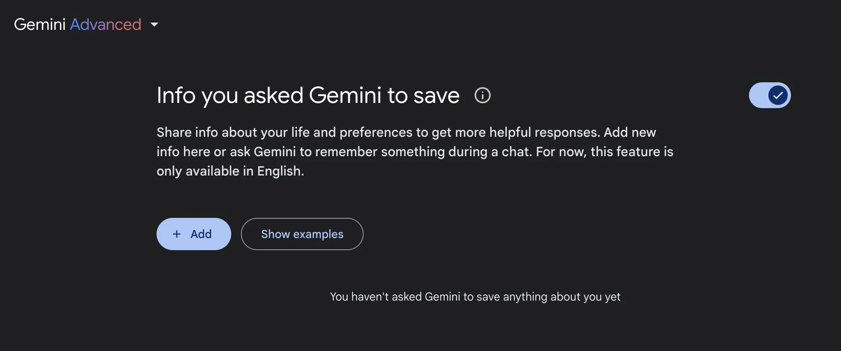The height and width of the screenshot is (351, 841).
Task: Select the colored Advanced label
Action: [x=106, y=25]
